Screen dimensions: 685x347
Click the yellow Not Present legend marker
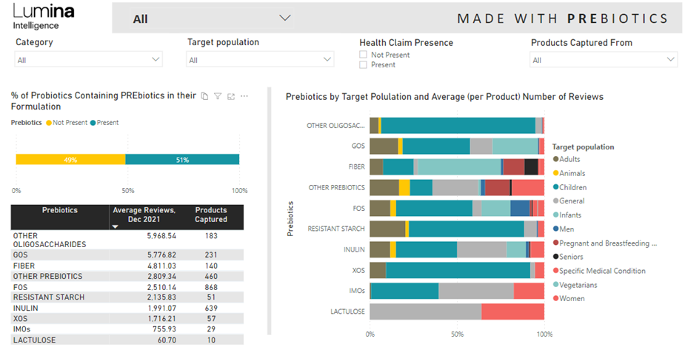click(x=49, y=123)
